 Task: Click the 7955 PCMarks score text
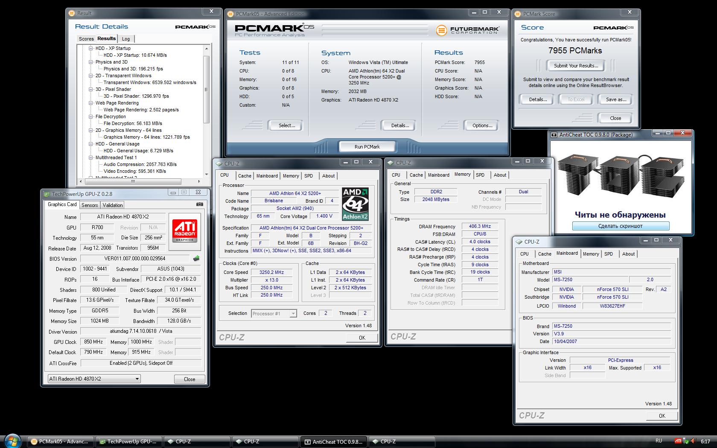click(575, 50)
